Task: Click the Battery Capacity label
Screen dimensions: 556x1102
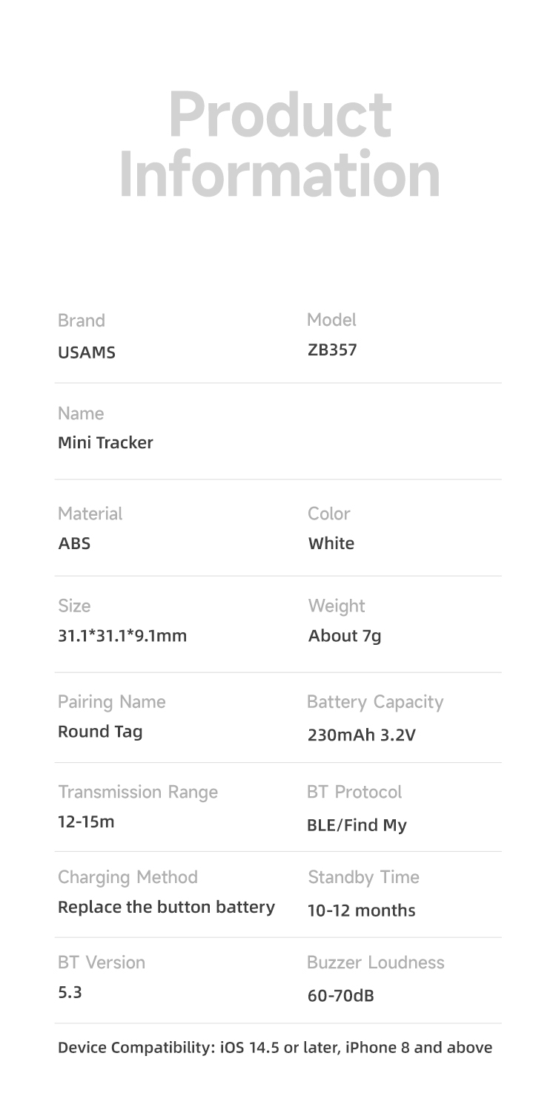Action: tap(374, 702)
